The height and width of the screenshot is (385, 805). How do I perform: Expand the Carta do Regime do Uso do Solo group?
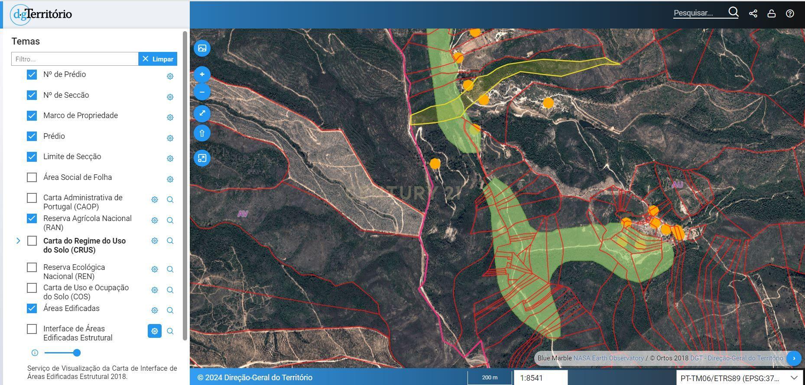coord(18,241)
